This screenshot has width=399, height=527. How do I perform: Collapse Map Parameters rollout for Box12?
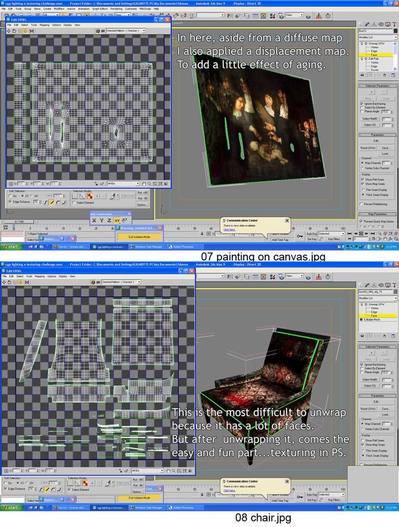[x=377, y=214]
